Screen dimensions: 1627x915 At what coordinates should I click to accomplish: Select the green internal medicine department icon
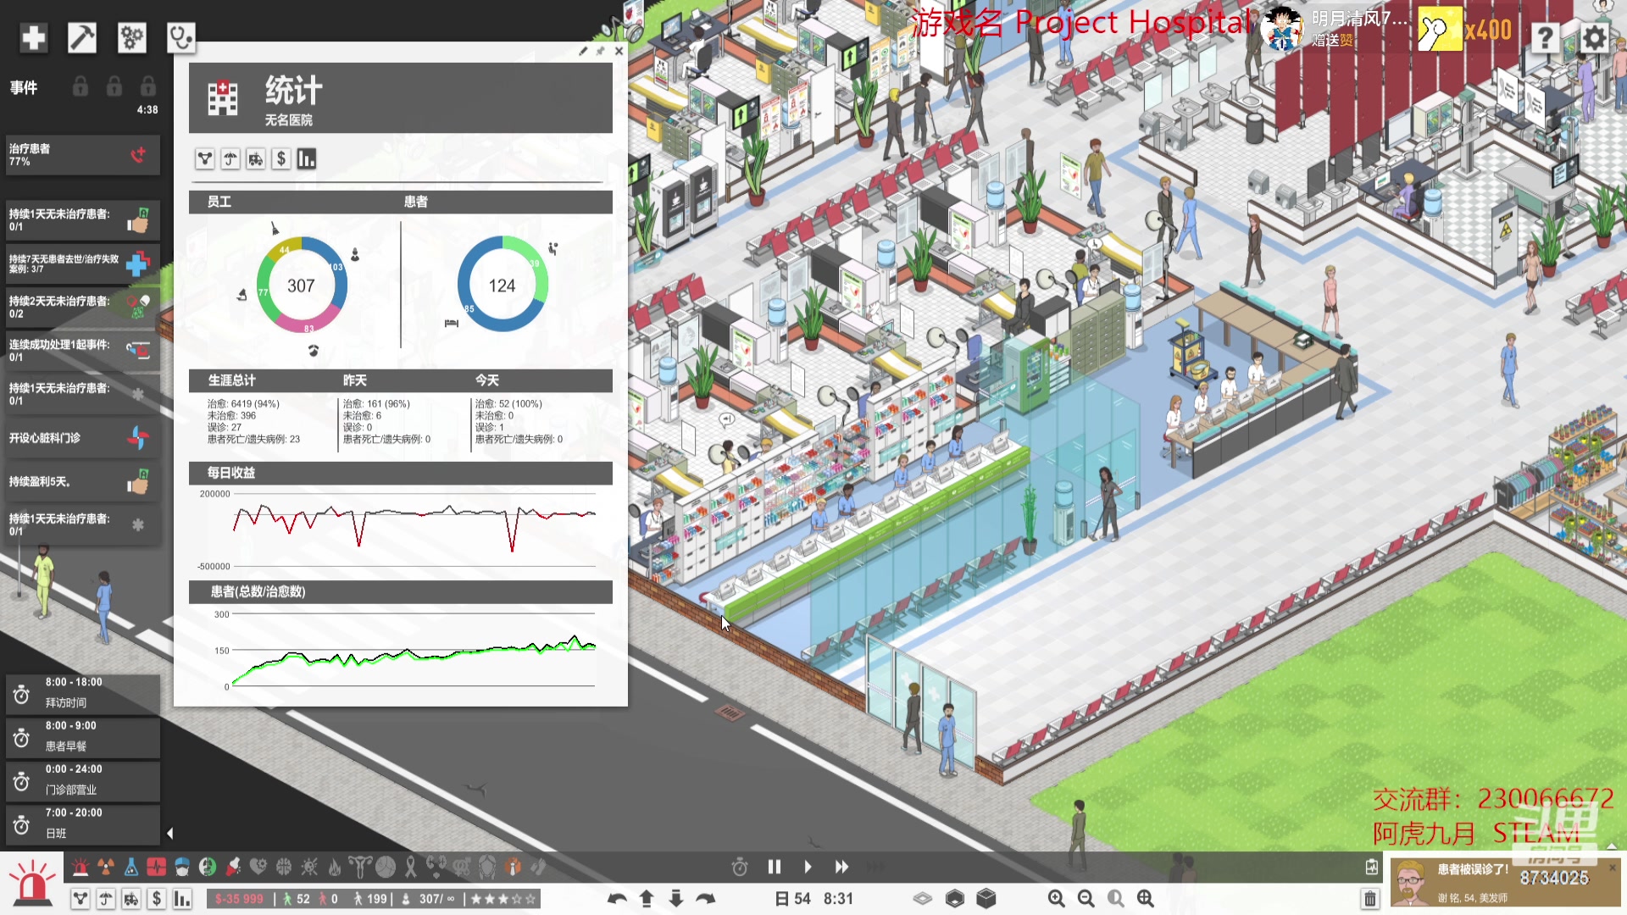(208, 867)
